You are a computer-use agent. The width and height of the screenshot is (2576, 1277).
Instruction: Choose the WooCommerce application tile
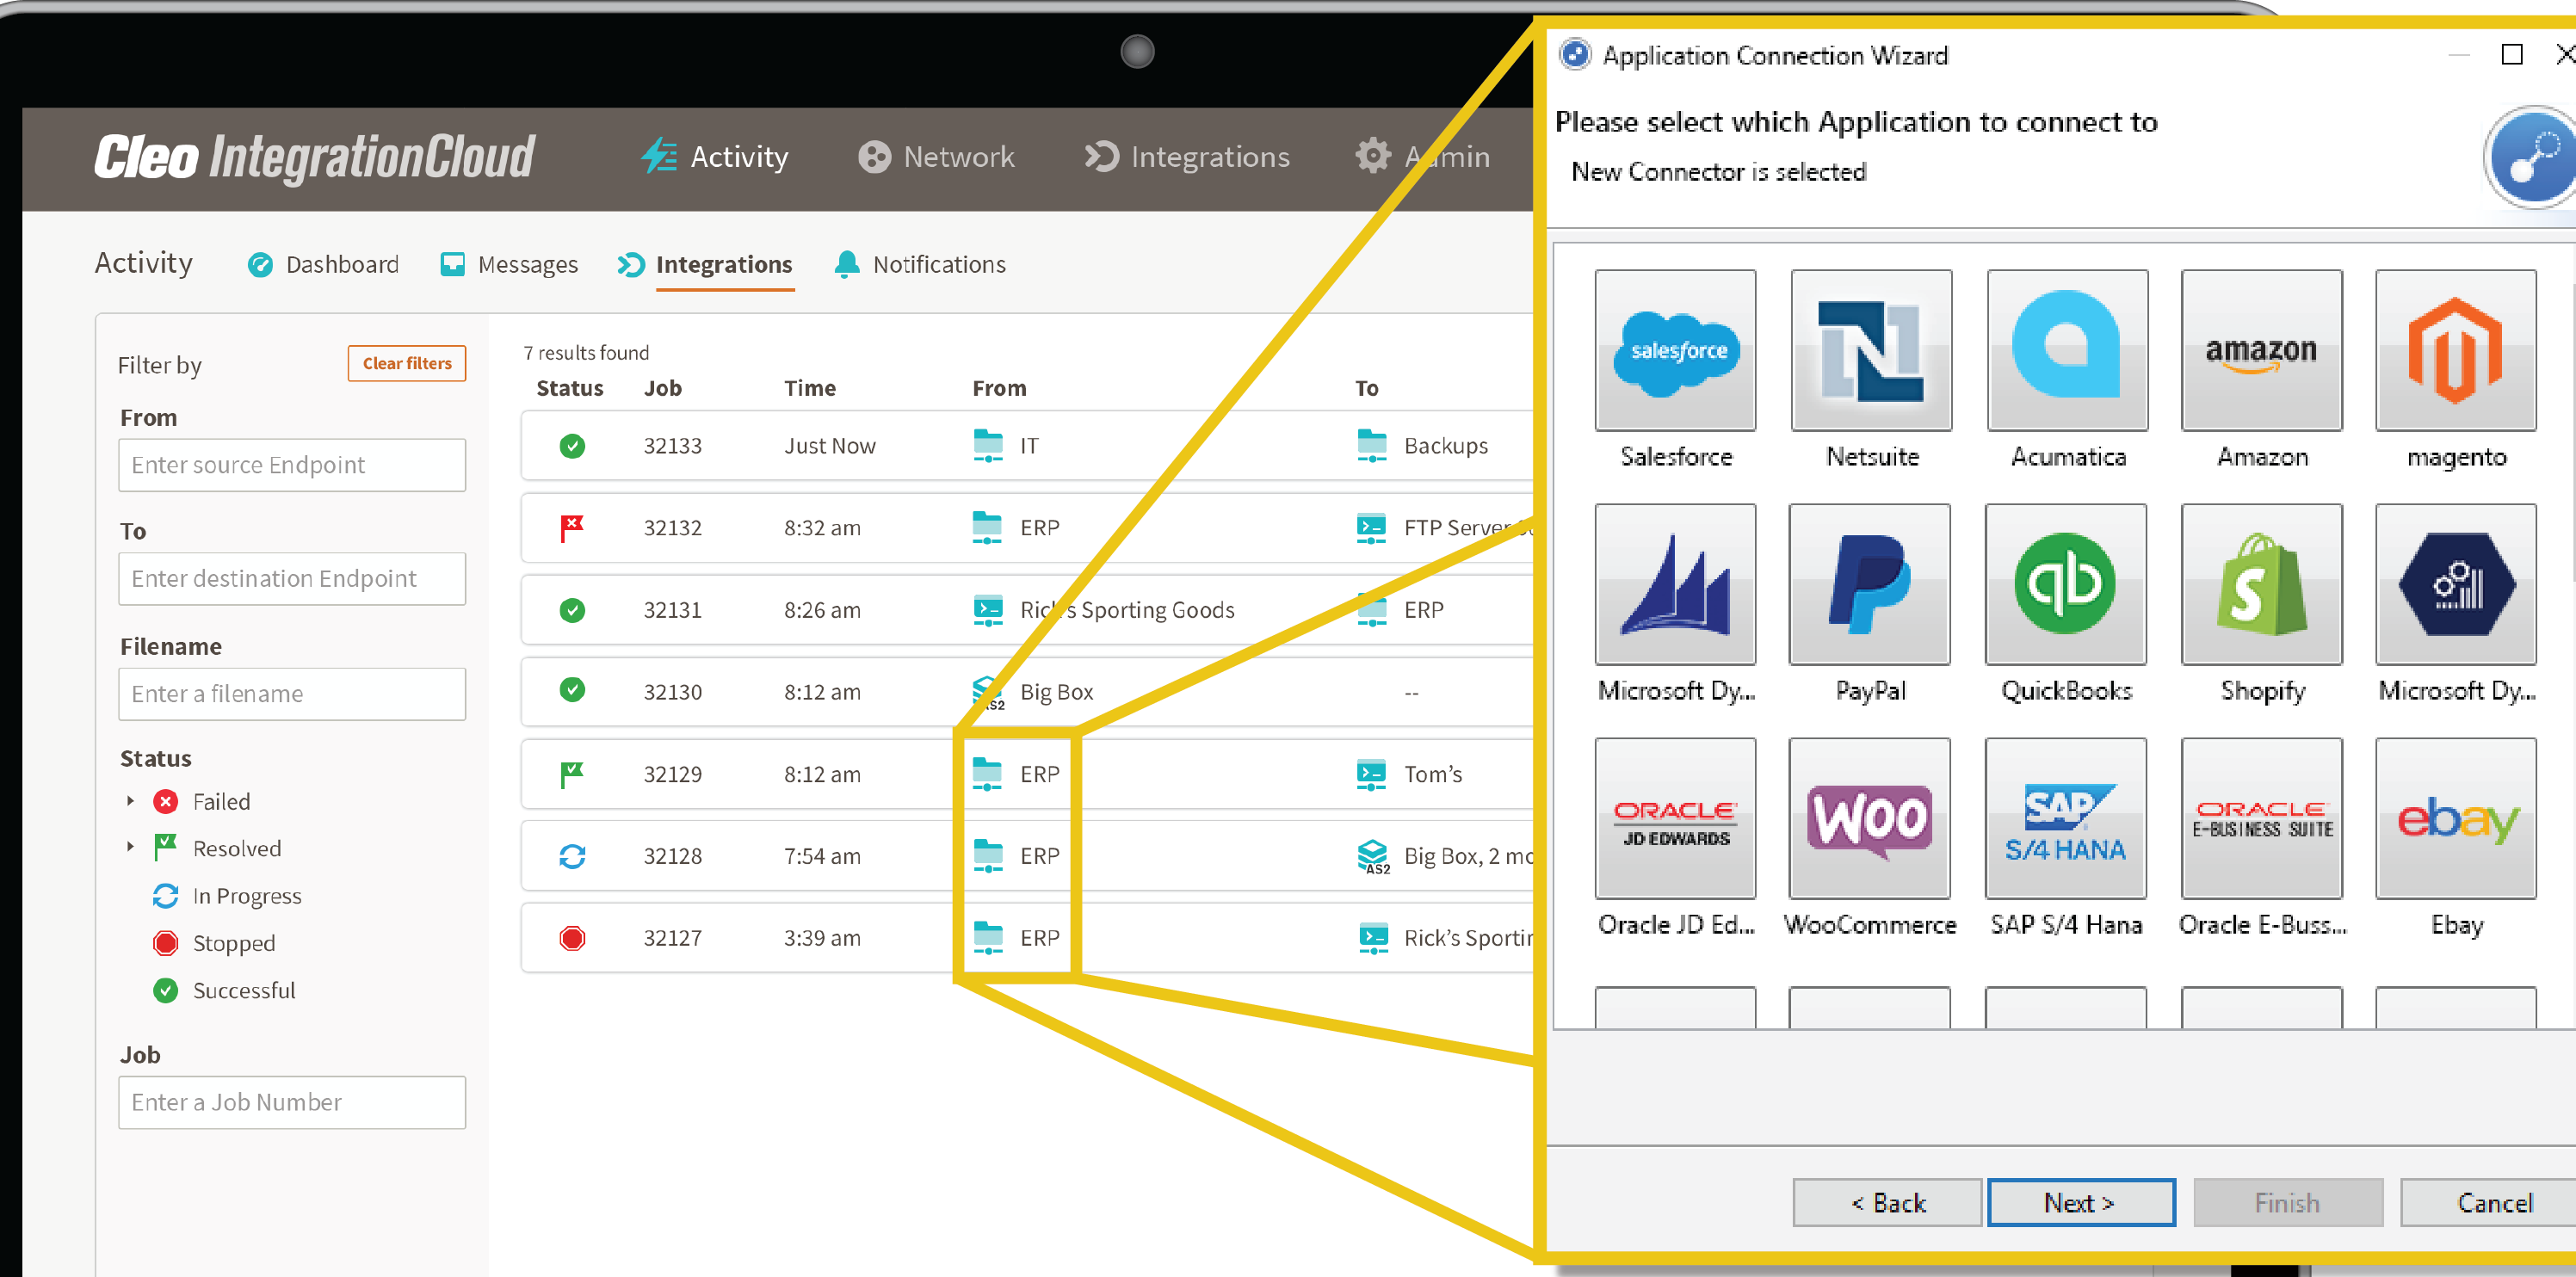(x=1869, y=819)
